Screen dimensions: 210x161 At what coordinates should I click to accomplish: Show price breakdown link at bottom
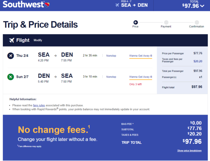(189, 151)
